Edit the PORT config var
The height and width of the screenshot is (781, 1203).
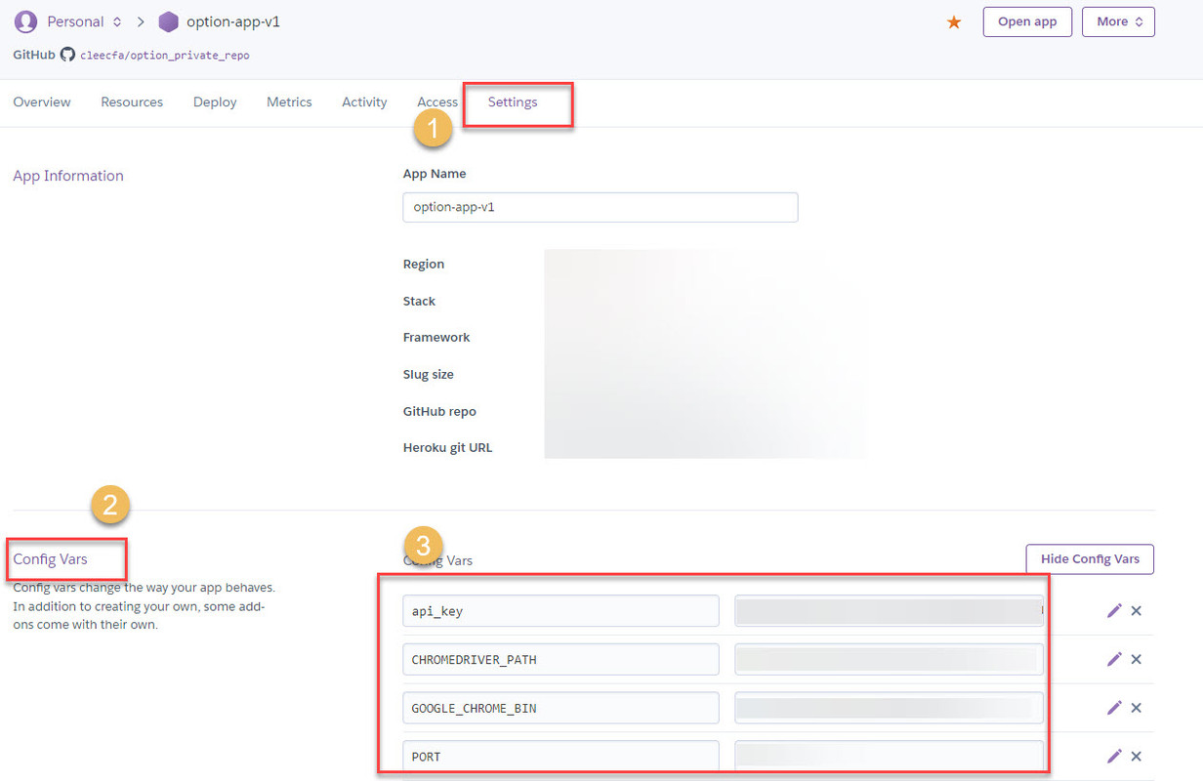pos(1114,756)
